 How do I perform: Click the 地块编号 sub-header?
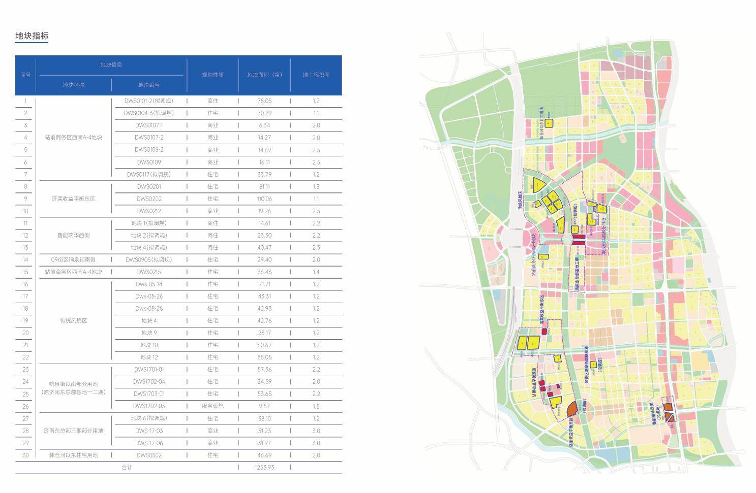tap(149, 85)
